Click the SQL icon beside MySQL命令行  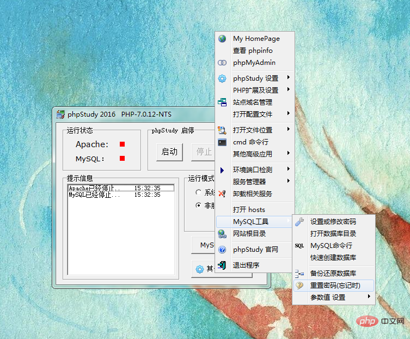[299, 246]
